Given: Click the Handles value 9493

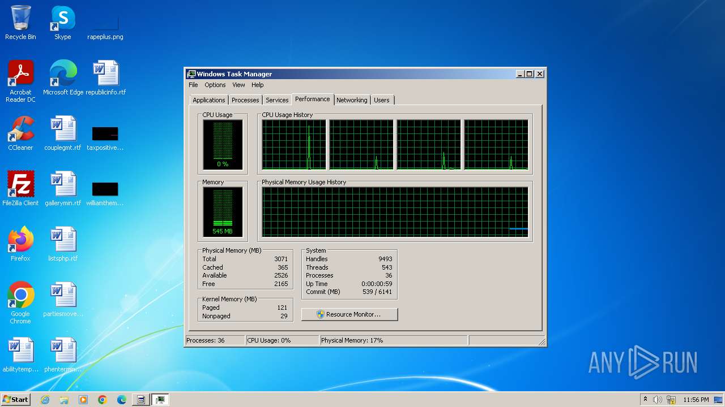Looking at the screenshot, I should click(x=385, y=259).
